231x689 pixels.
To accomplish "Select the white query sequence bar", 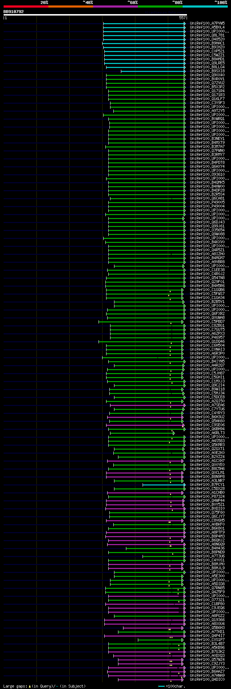I will (x=95, y=15).
